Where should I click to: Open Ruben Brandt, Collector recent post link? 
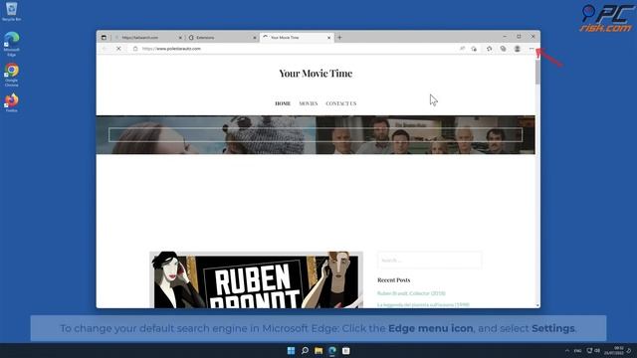411,293
